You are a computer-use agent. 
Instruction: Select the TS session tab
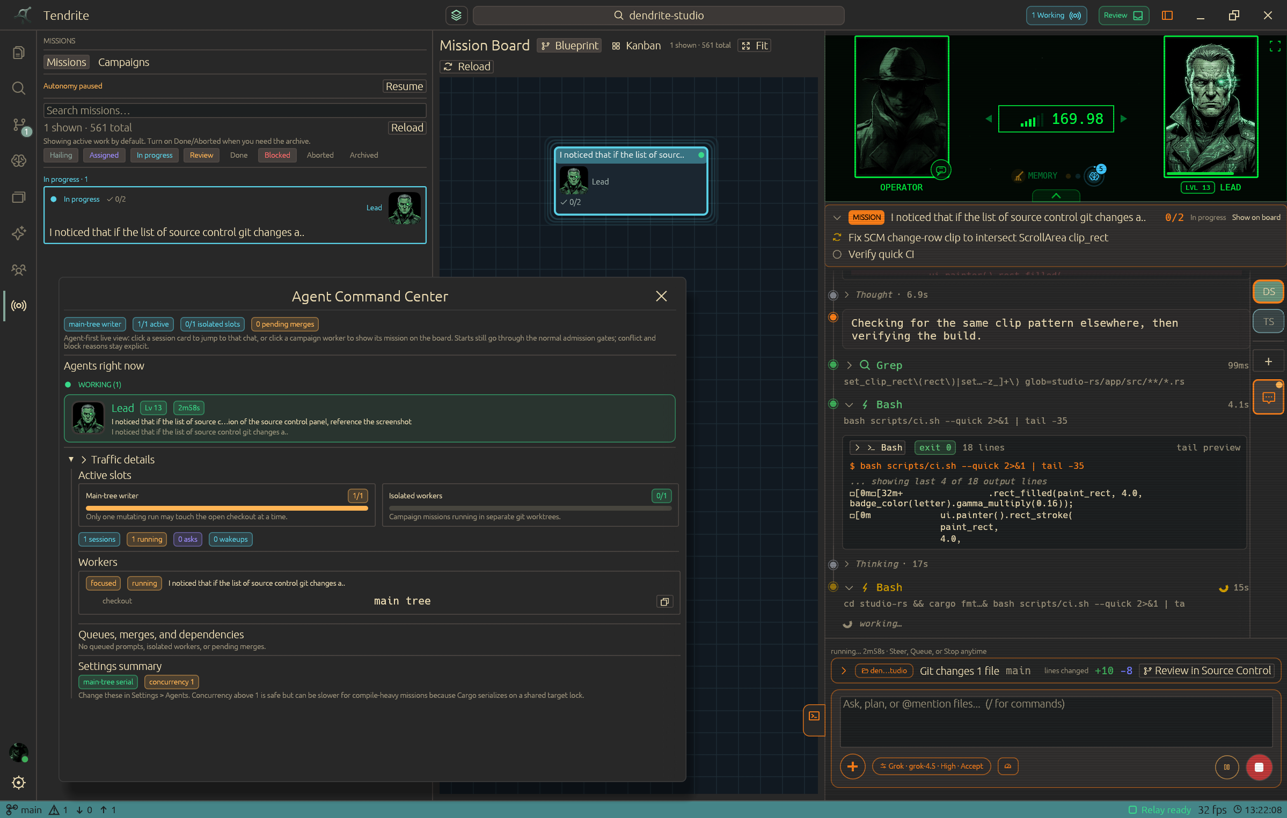click(x=1269, y=321)
